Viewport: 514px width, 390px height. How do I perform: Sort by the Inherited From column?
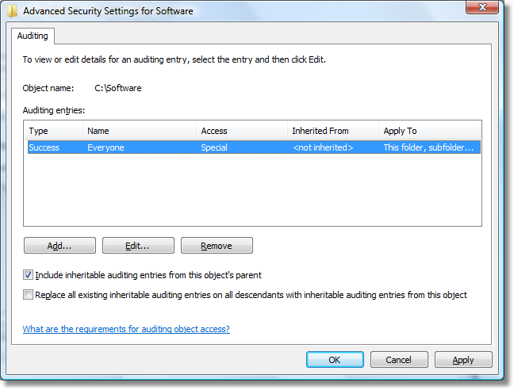coord(332,131)
